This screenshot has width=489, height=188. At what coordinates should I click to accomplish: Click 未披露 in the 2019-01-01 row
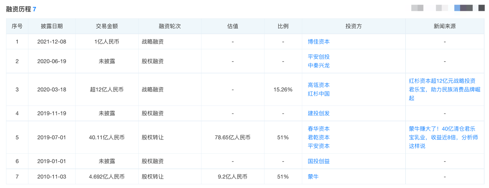point(107,161)
